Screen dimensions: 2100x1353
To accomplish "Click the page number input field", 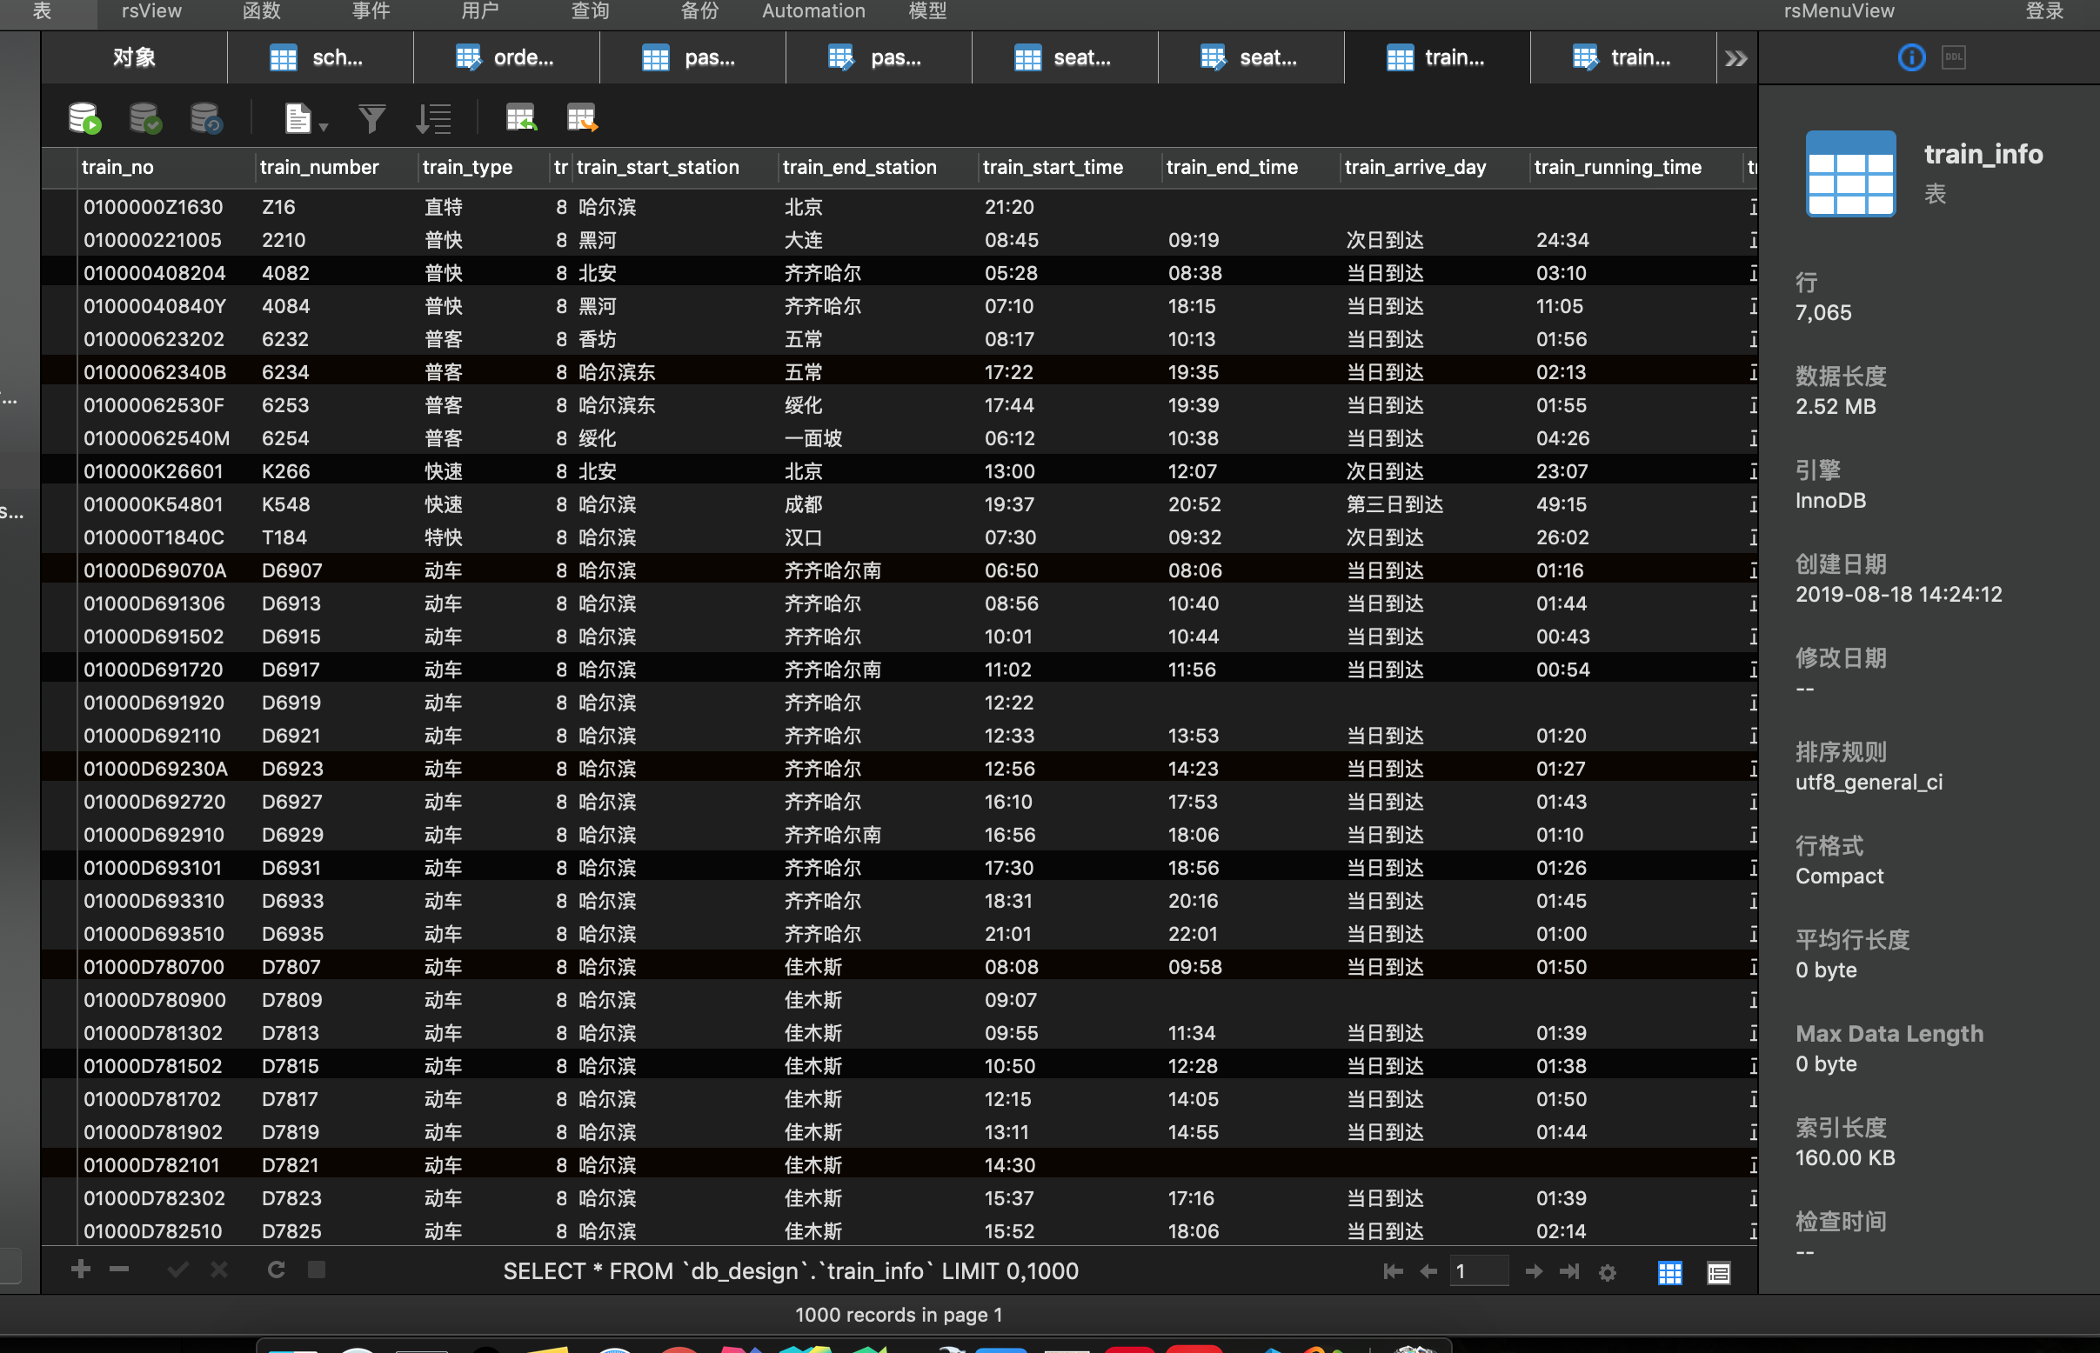I will pos(1480,1271).
